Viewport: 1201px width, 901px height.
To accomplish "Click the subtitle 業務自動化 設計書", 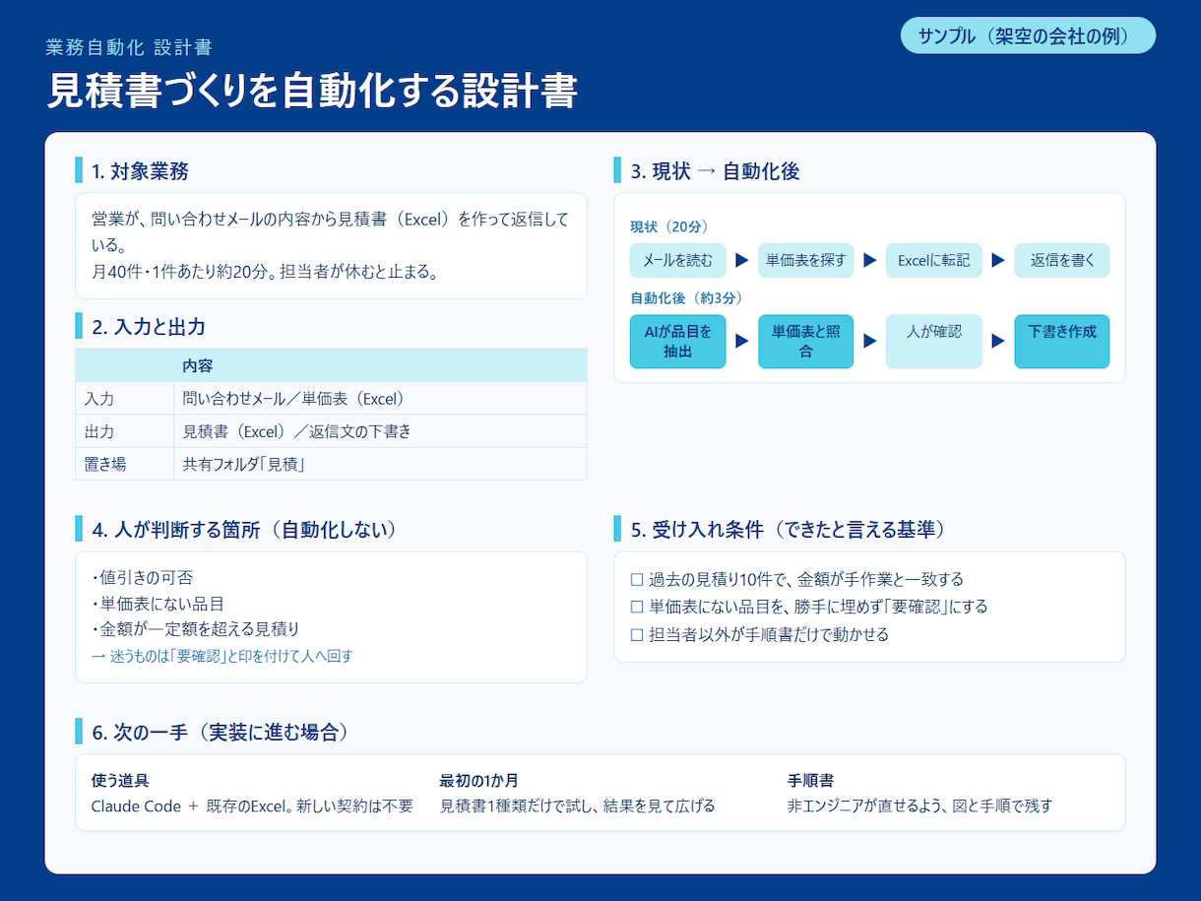I will coord(129,47).
